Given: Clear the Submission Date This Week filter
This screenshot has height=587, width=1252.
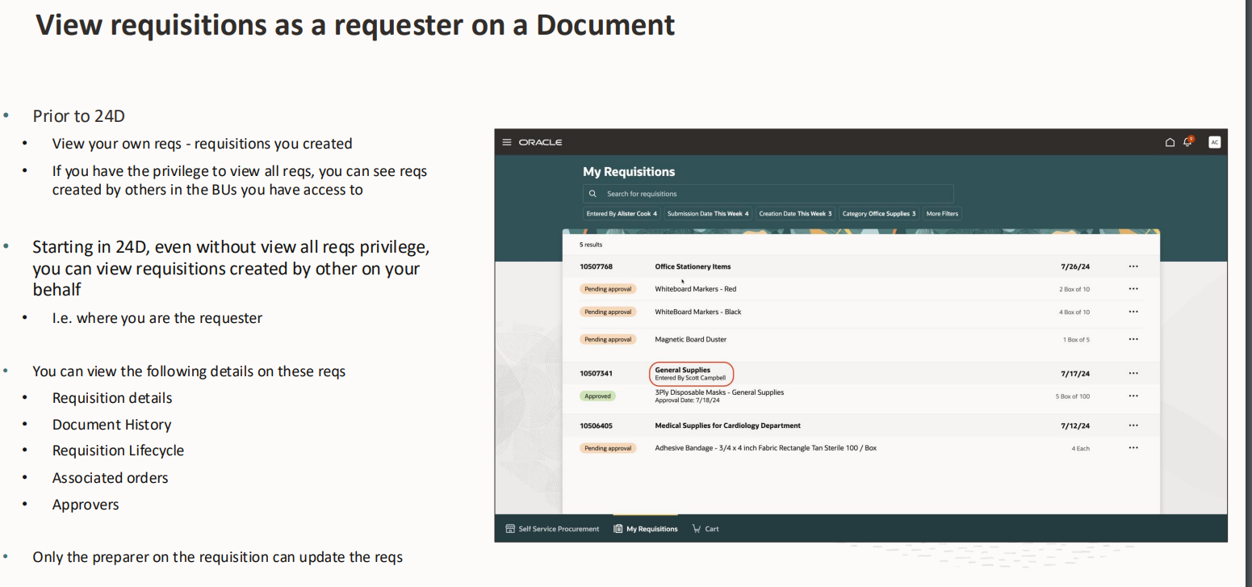Looking at the screenshot, I should click(x=707, y=213).
